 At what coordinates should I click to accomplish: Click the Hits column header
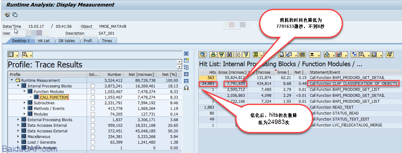pos(208,72)
